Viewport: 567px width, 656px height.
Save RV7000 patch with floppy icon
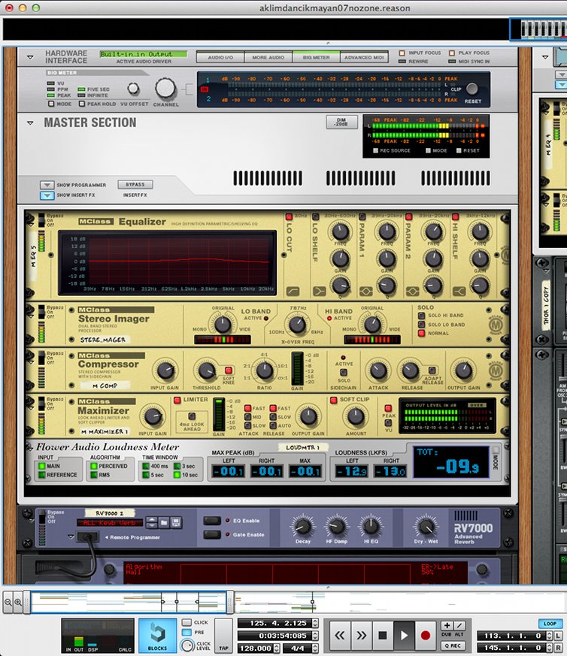[x=176, y=522]
